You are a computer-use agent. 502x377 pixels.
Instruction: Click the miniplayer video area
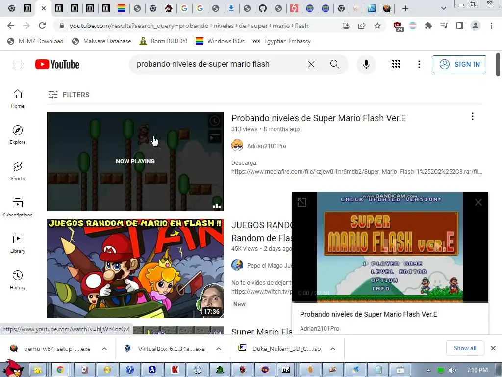(390, 247)
